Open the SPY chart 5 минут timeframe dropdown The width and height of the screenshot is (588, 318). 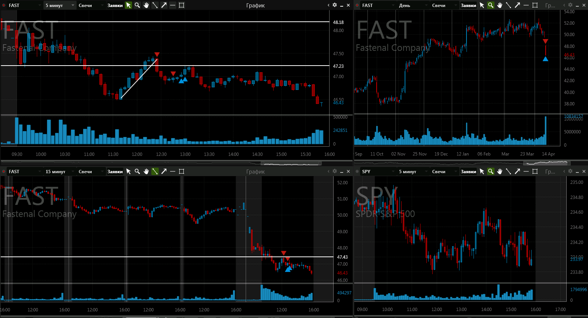click(413, 171)
